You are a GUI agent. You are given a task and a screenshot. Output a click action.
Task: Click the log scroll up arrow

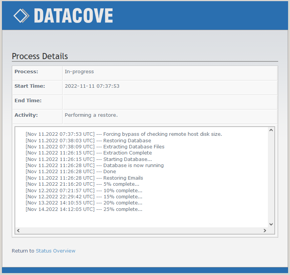(x=271, y=130)
